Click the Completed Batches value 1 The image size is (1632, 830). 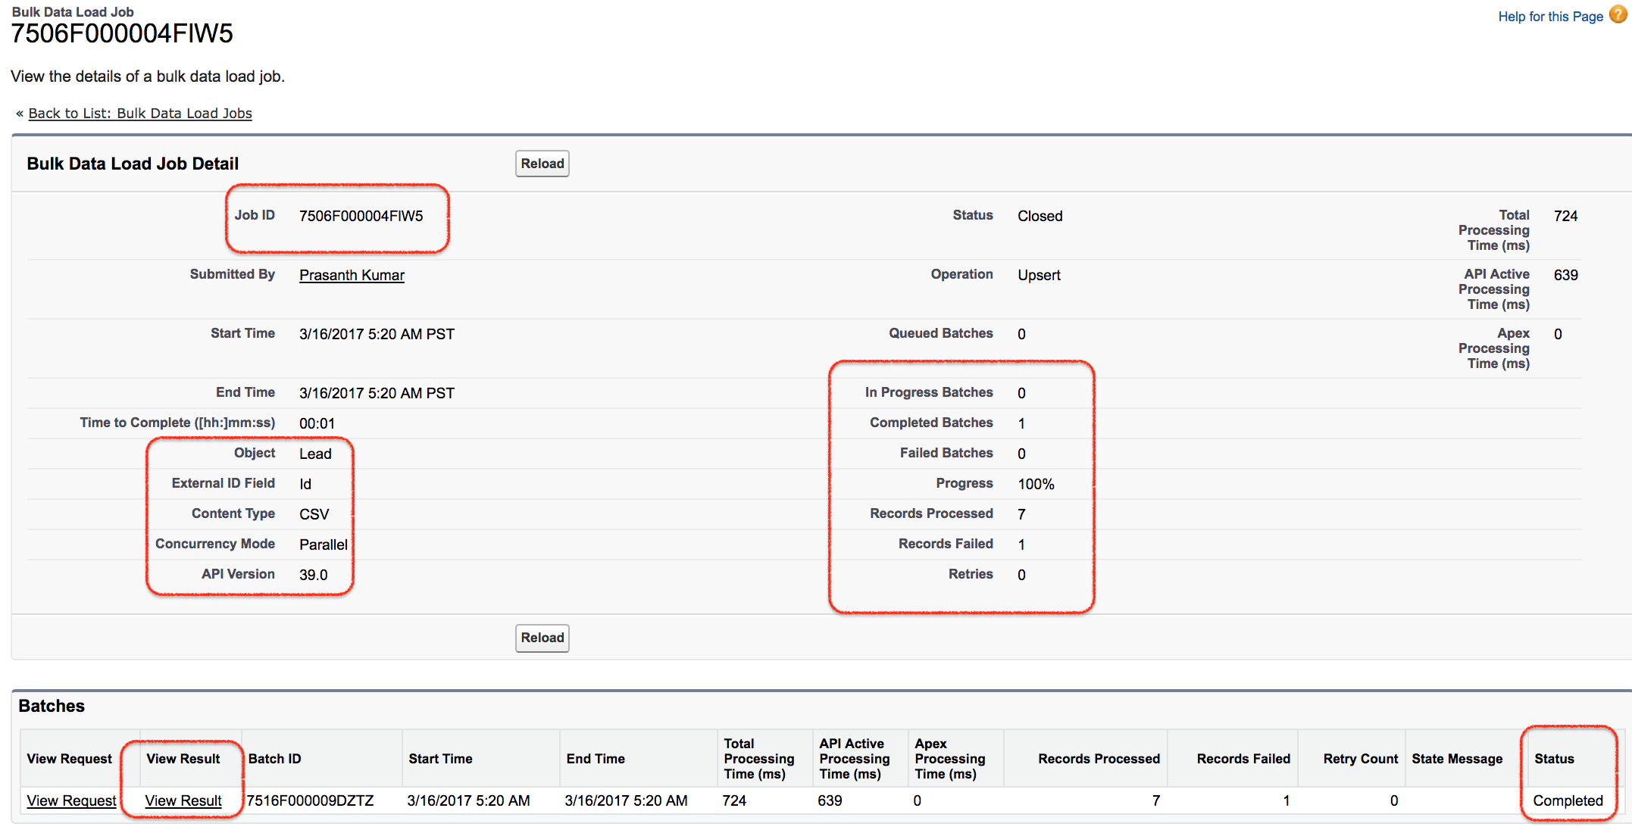click(x=1021, y=423)
